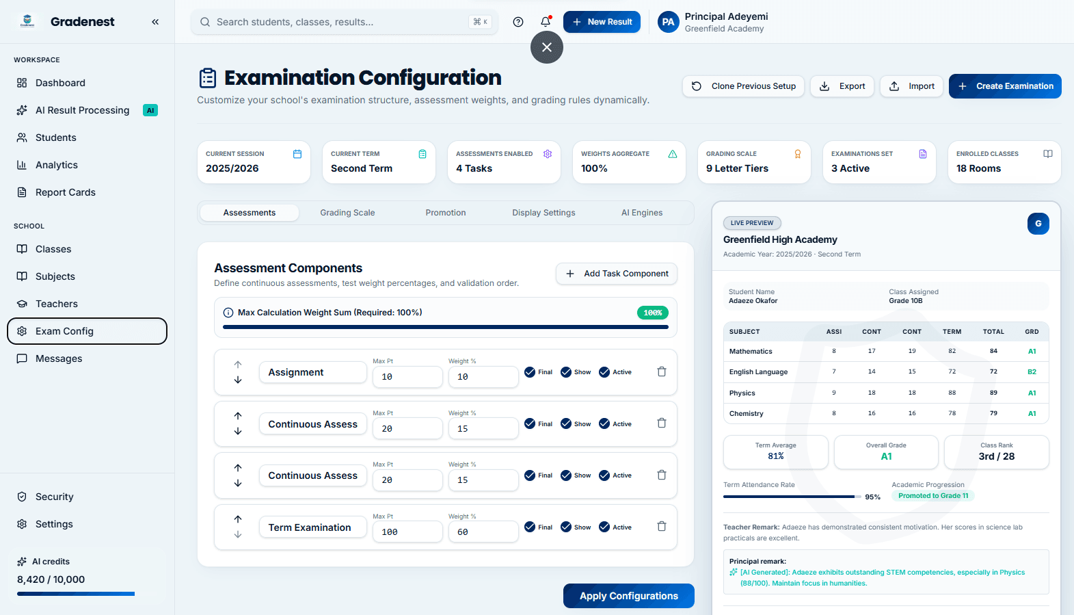The image size is (1074, 615).
Task: Toggle Final checkbox for Term Examination
Action: (x=530, y=527)
